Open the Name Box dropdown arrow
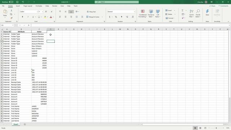This screenshot has width=231, height=130. click(13, 25)
